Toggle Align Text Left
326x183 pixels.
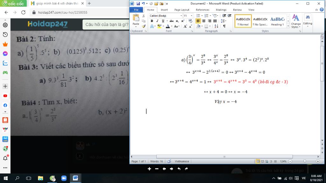pyautogui.click(x=198, y=21)
